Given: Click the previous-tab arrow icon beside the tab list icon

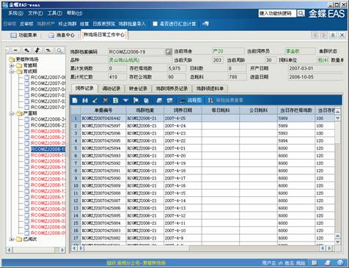Looking at the screenshot, I should (x=315, y=35).
